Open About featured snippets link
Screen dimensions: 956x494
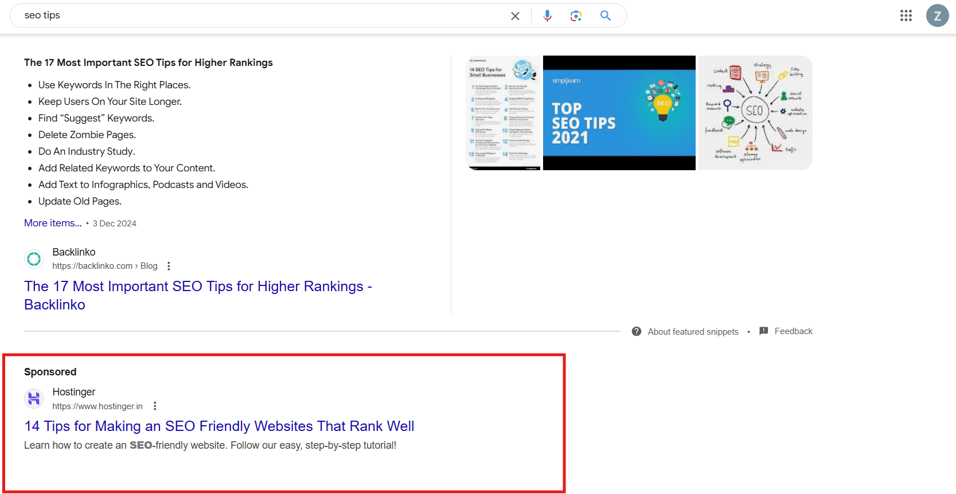tap(693, 332)
